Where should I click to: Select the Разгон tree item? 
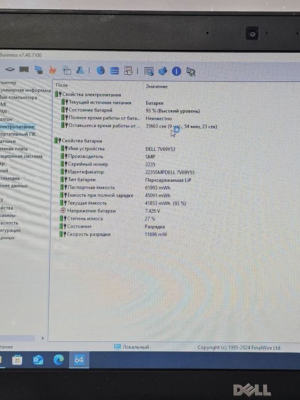click(6, 119)
